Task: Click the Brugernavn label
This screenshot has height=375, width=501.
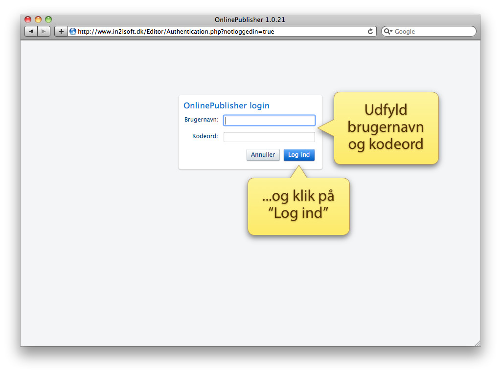Action: click(x=201, y=120)
